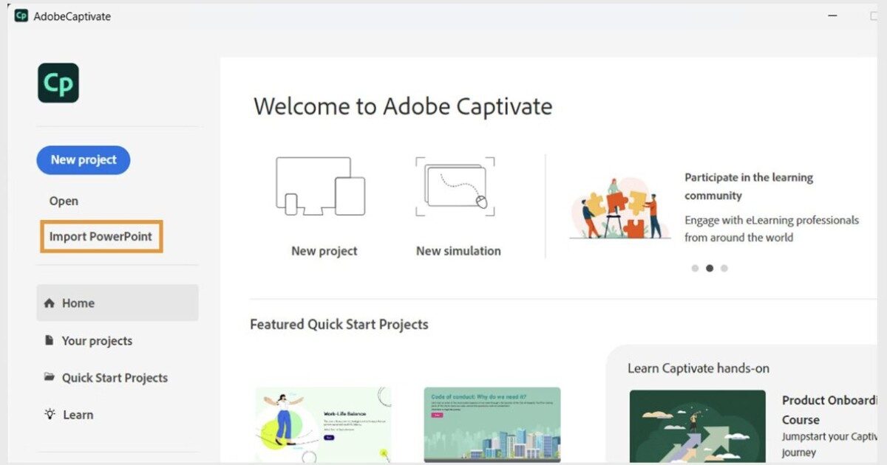The width and height of the screenshot is (887, 465).
Task: Click the Welcome to Adobe Captivate heading
Action: 403,106
